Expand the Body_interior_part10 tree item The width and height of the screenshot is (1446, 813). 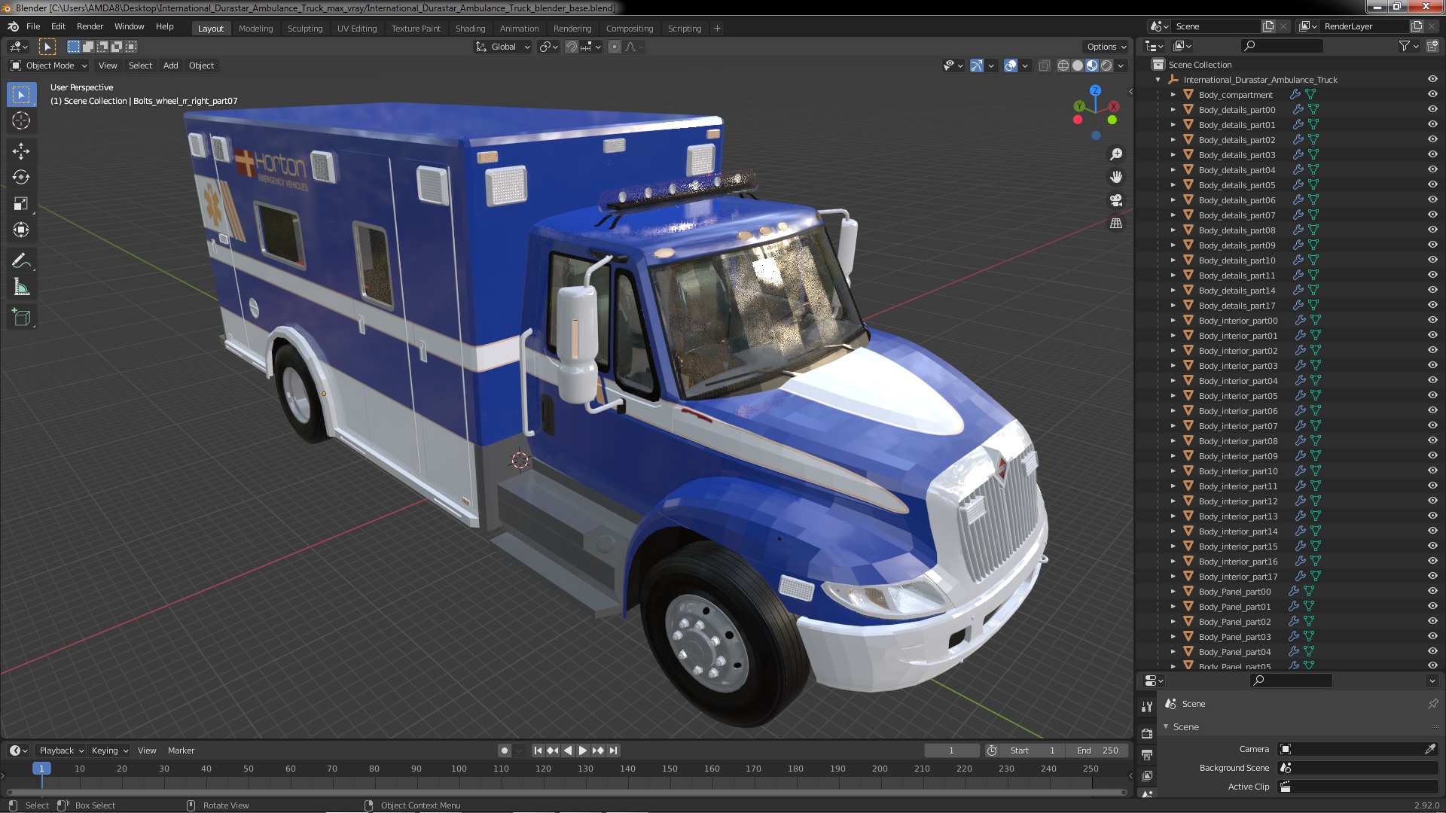1173,471
